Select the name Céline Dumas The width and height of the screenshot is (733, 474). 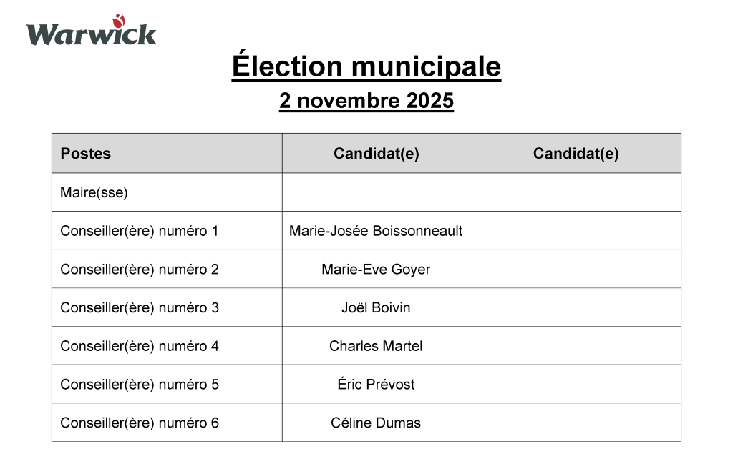click(x=376, y=423)
